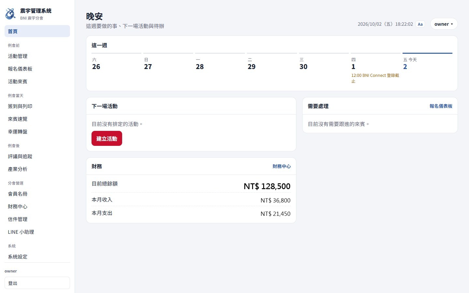469x293 pixels.
Task: Go to 系統設定
Action: 37,257
